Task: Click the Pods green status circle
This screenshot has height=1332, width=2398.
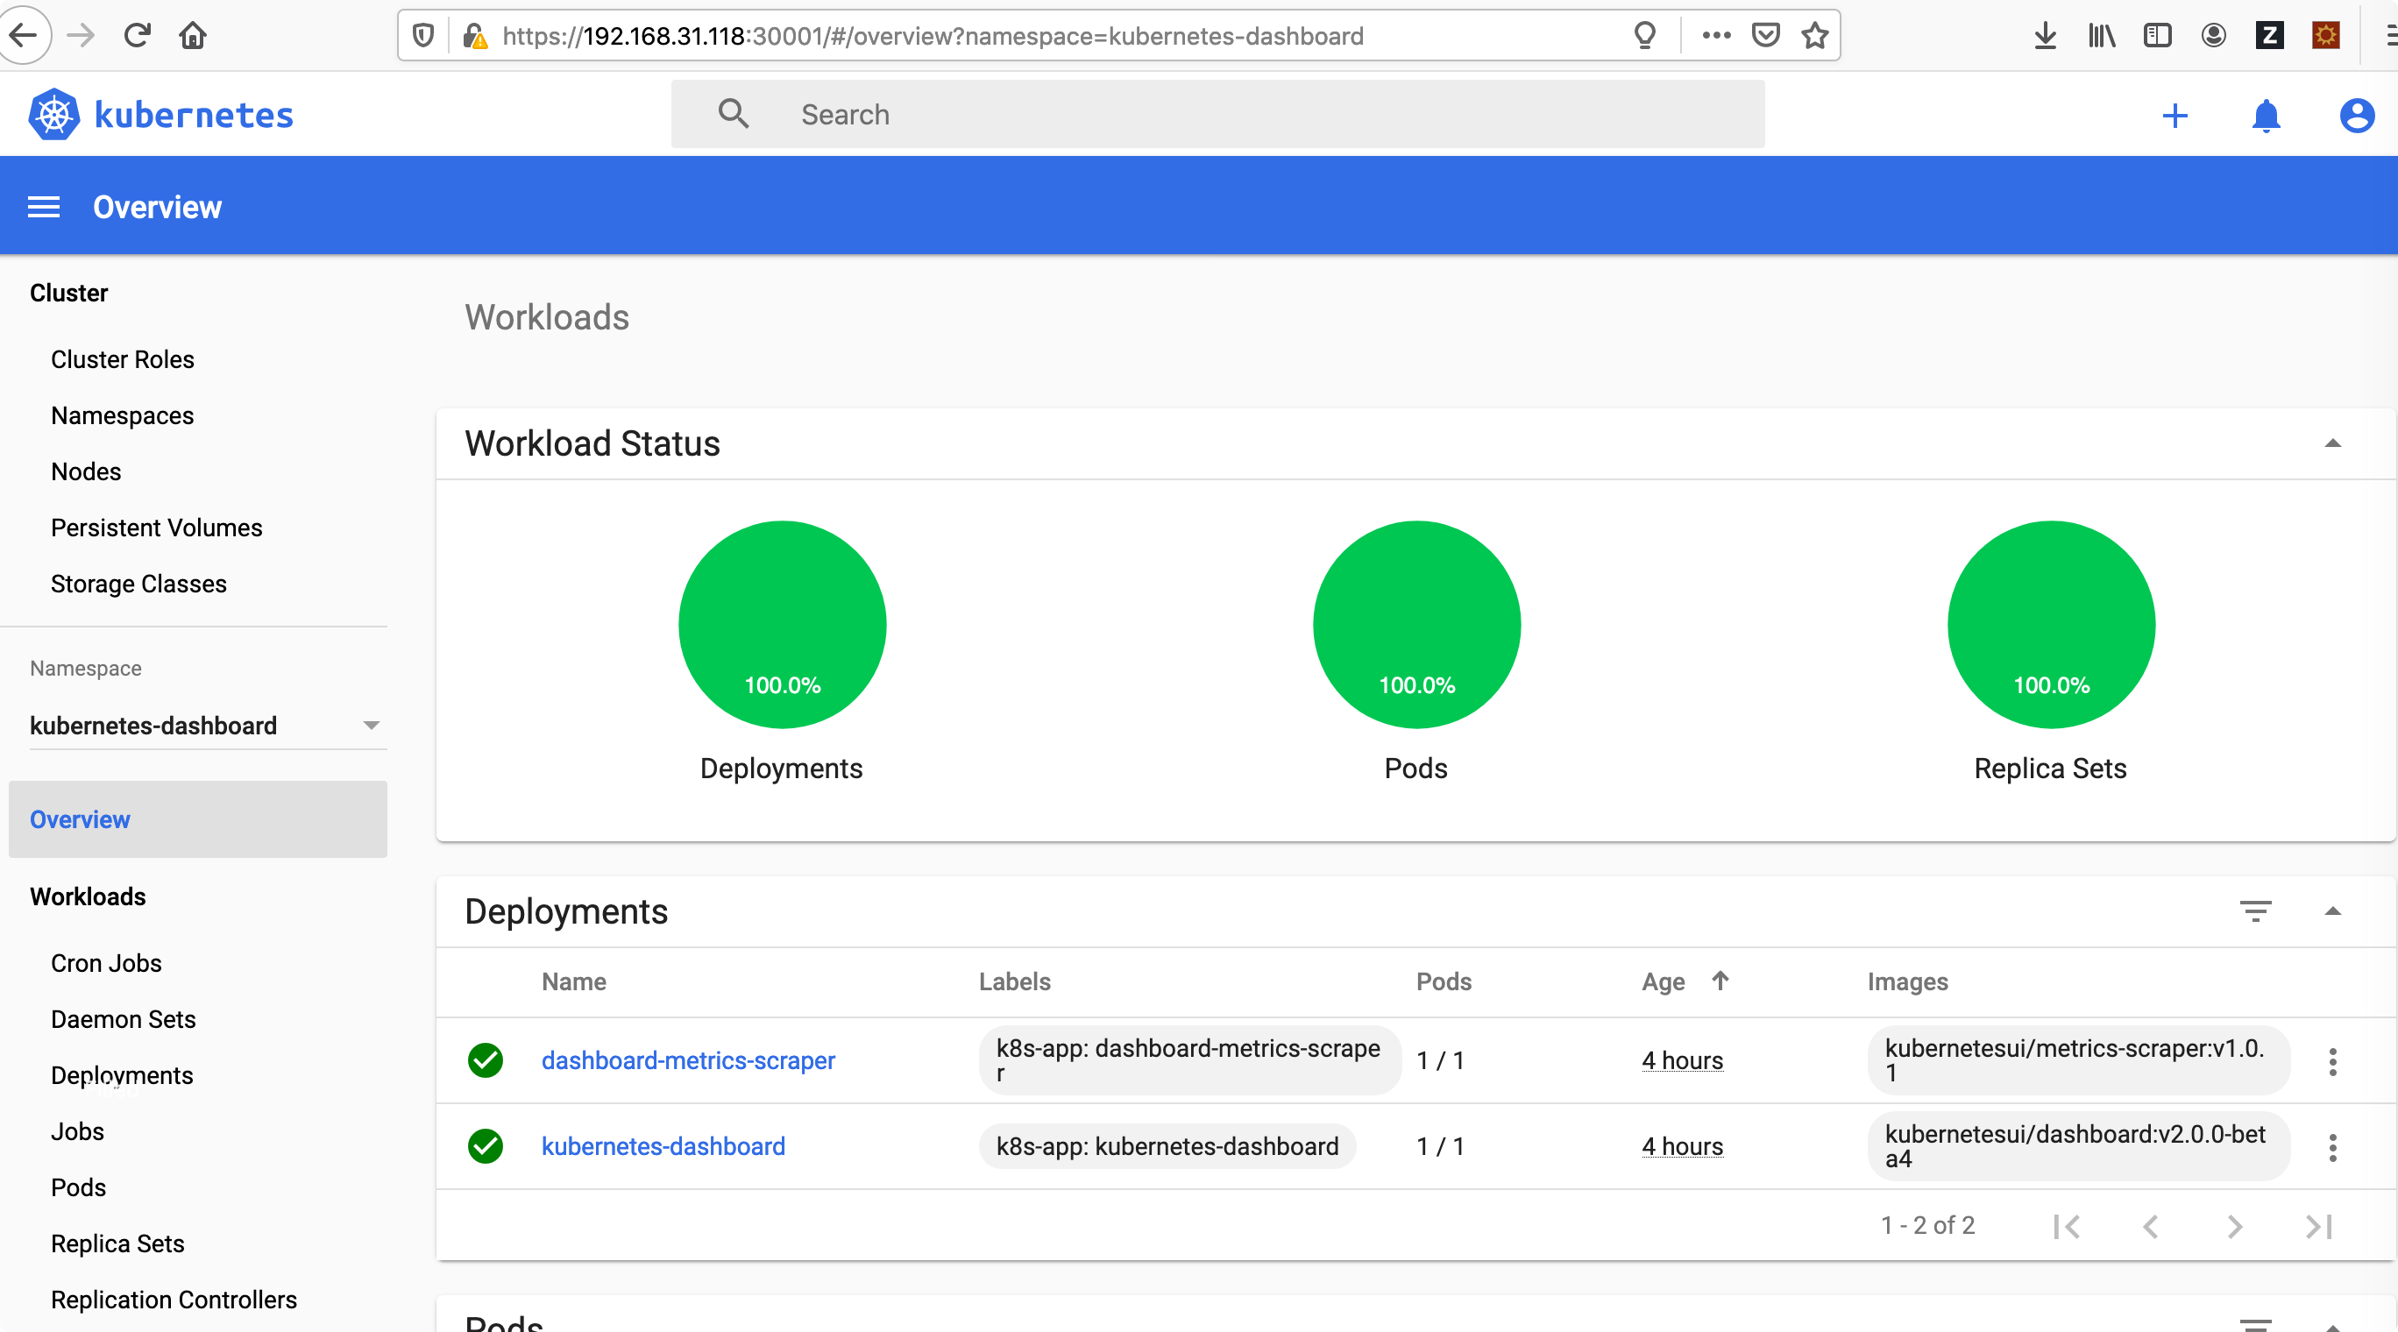Action: tap(1415, 624)
